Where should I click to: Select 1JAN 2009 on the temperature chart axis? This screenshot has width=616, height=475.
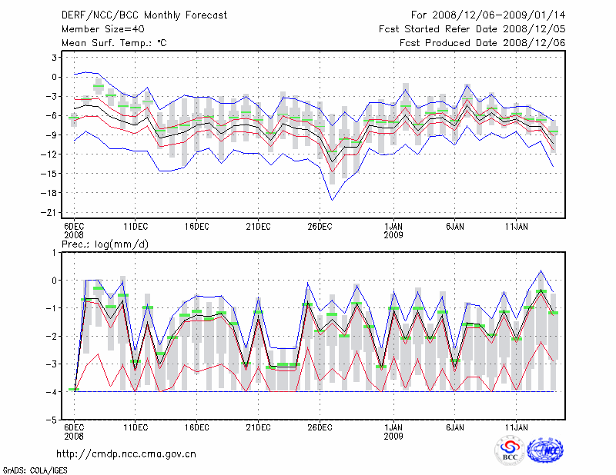coord(393,231)
